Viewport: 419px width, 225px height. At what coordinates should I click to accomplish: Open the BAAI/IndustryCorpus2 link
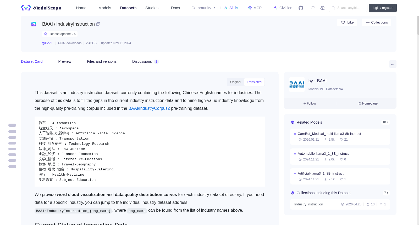tap(149, 108)
